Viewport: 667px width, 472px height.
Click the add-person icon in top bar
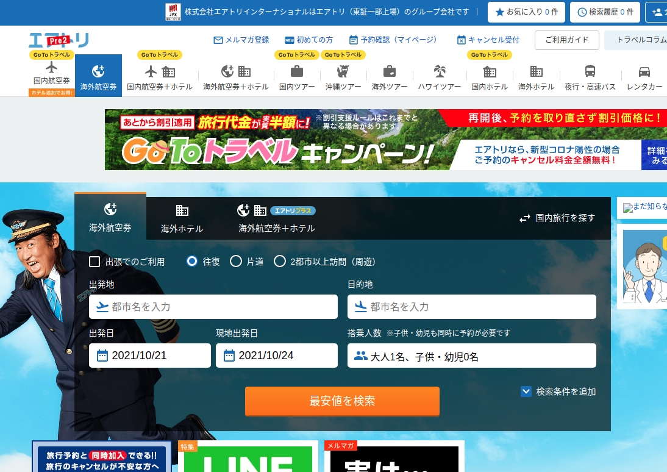tap(657, 12)
